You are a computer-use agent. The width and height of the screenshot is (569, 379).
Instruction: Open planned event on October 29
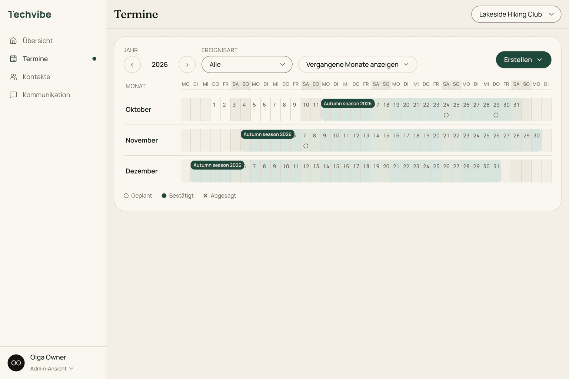pyautogui.click(x=496, y=115)
